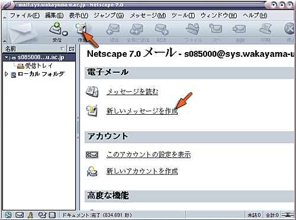
Task: Click the 名前 column header
Action: pyautogui.click(x=34, y=48)
